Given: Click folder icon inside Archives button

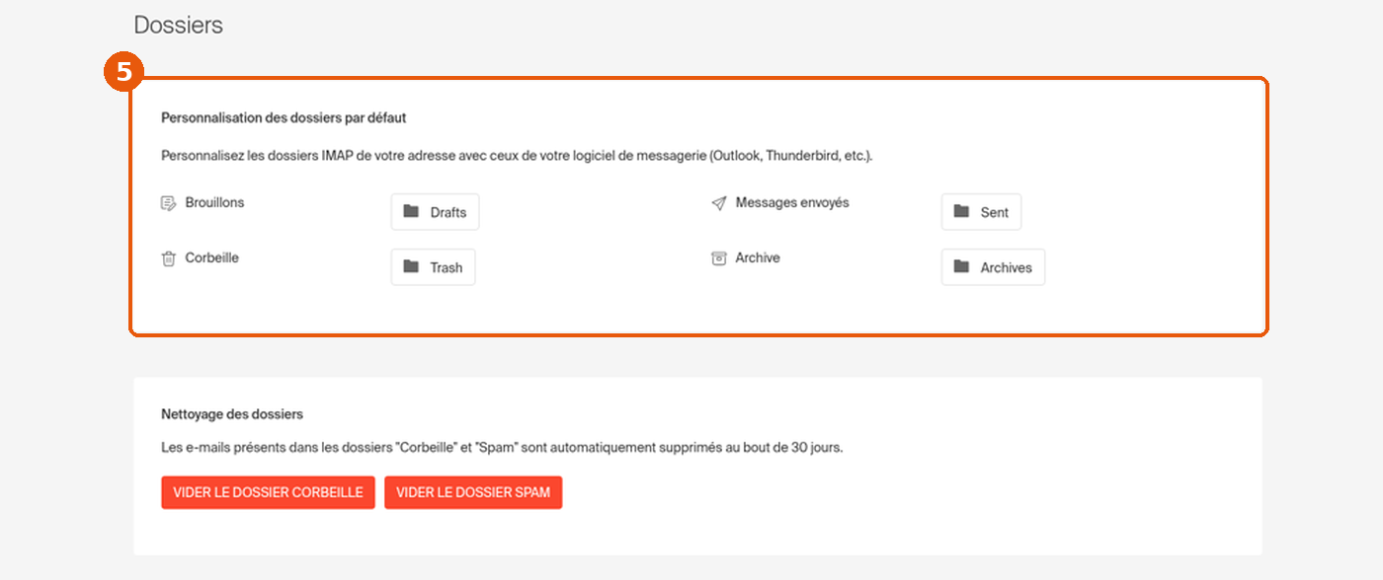Looking at the screenshot, I should pos(961,266).
